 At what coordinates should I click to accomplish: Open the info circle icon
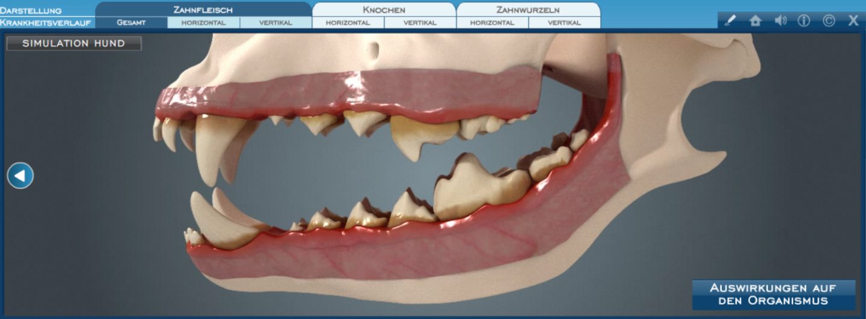tap(804, 20)
